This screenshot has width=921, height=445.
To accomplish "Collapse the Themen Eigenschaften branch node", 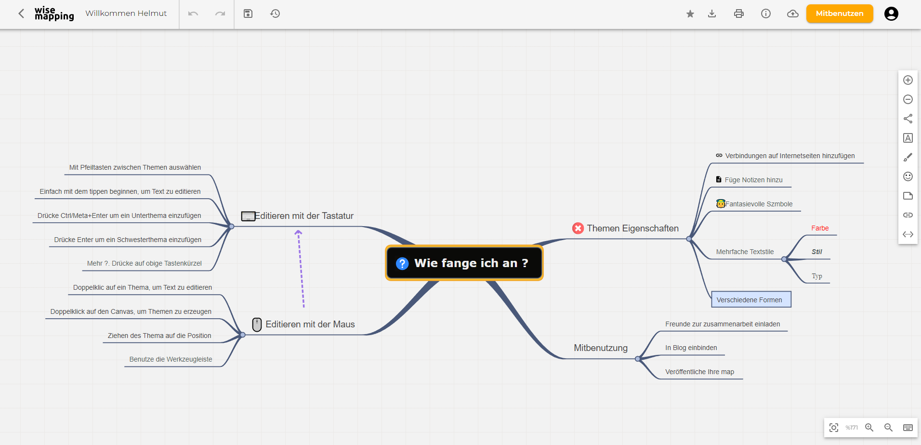I will [689, 239].
